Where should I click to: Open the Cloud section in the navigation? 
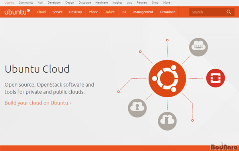pos(41,12)
